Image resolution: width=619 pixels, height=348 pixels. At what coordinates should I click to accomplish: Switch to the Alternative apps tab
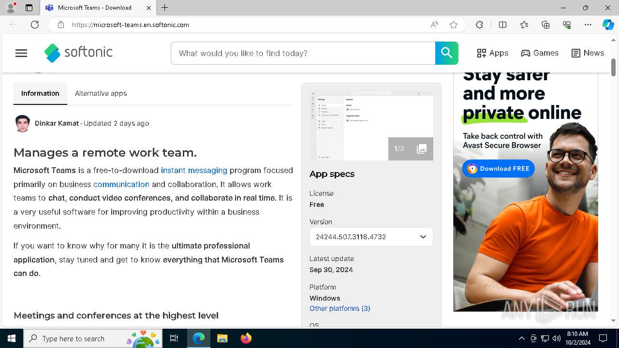pyautogui.click(x=101, y=93)
